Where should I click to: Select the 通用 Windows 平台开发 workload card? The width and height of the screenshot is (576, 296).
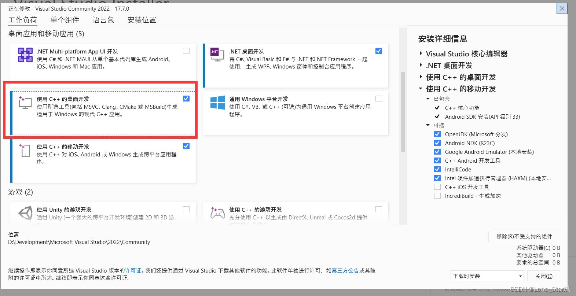pyautogui.click(x=296, y=113)
